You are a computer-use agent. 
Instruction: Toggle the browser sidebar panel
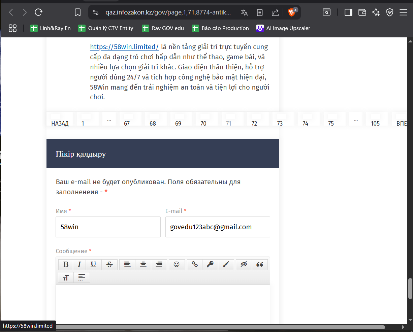pyautogui.click(x=348, y=12)
